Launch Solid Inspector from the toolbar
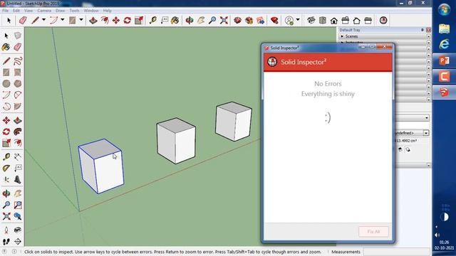The image size is (456, 256). pyautogui.click(x=383, y=21)
